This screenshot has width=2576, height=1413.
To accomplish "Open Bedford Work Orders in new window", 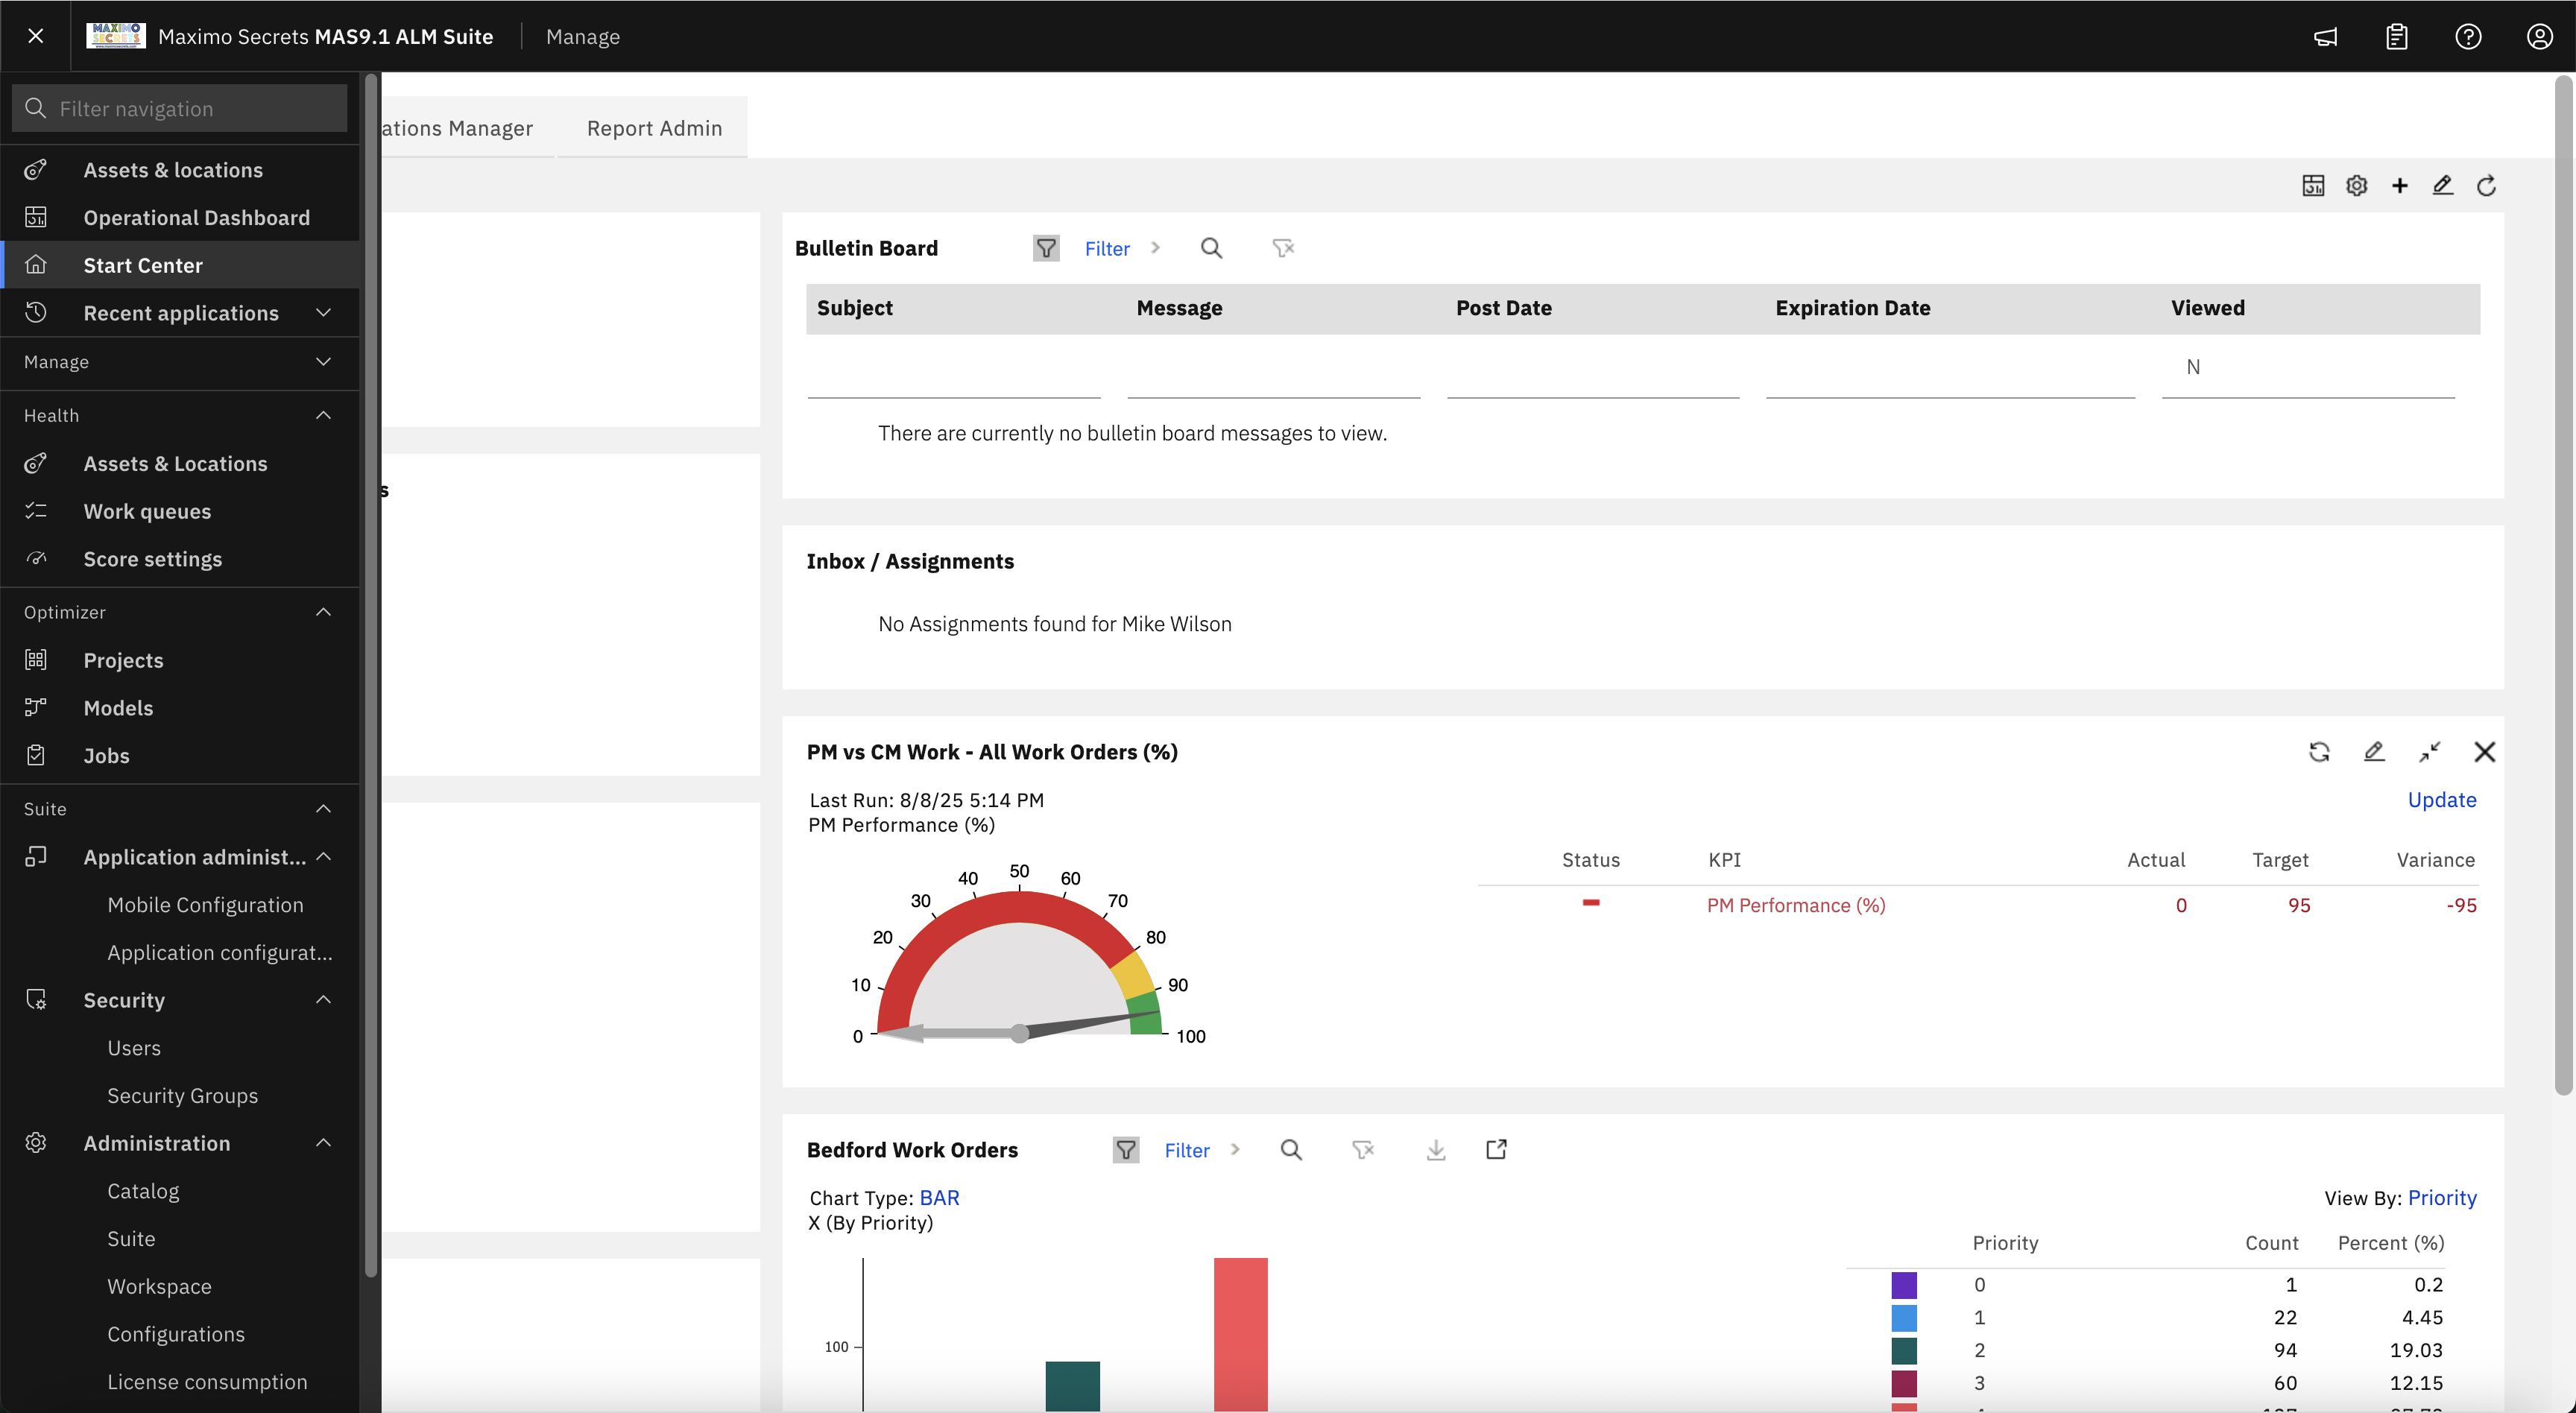I will (x=1495, y=1149).
